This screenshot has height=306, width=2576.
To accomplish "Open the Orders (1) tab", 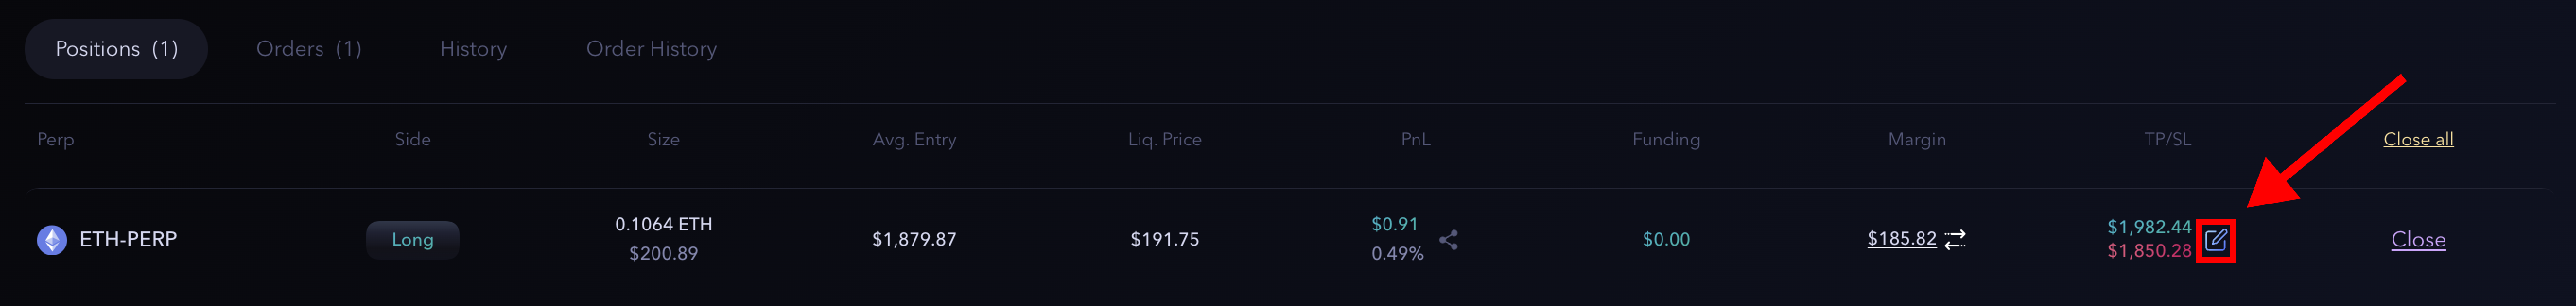I will 309,49.
